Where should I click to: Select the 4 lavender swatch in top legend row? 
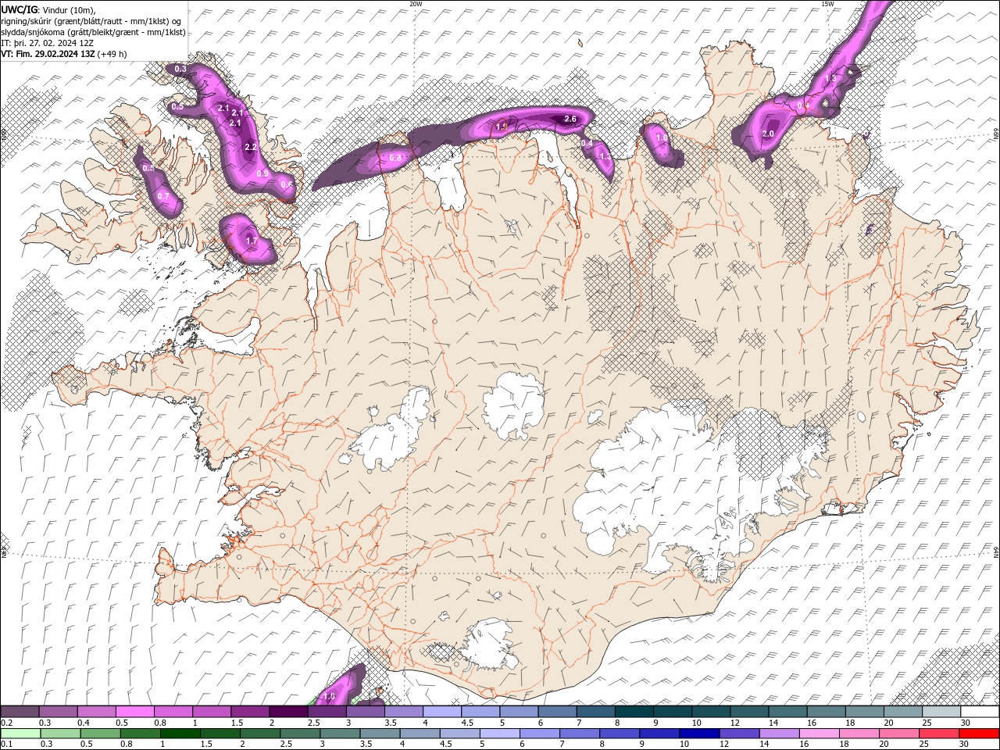(441, 711)
